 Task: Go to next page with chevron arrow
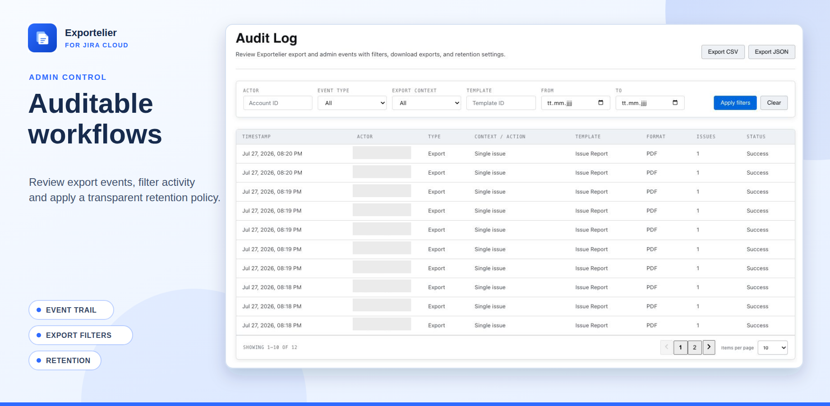[x=709, y=347]
